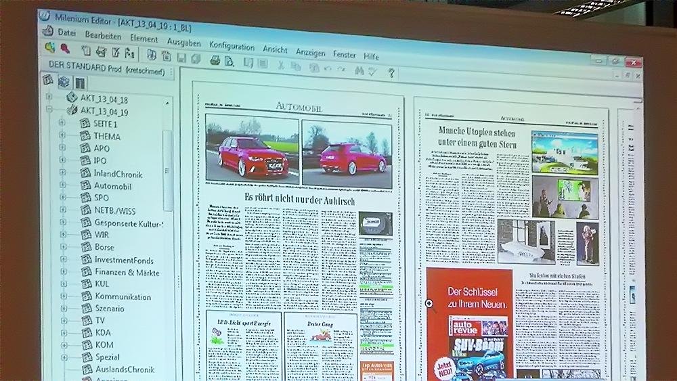Screen dimensions: 677x381
Task: Collapse the AKT_13_04_19 tree node
Action: pyautogui.click(x=49, y=109)
